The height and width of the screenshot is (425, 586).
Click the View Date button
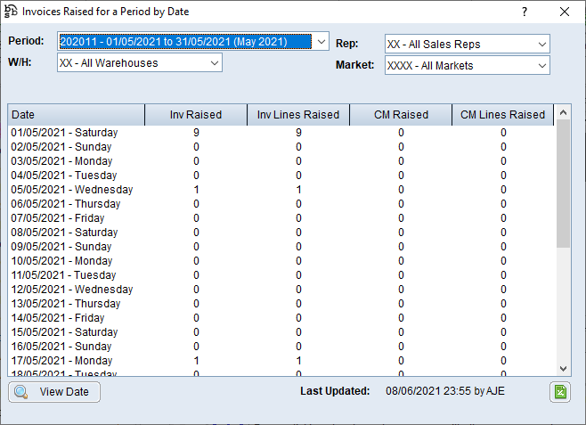tap(54, 392)
